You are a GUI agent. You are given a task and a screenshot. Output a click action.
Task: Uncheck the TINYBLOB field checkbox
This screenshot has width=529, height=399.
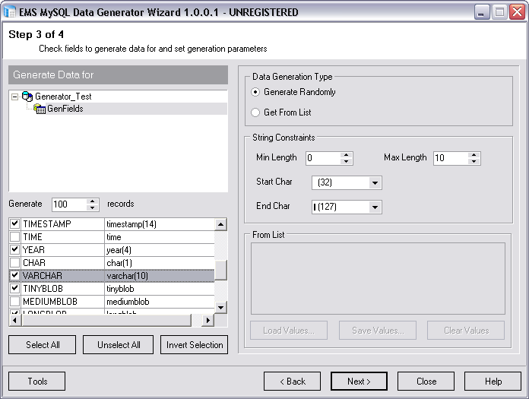(x=15, y=288)
